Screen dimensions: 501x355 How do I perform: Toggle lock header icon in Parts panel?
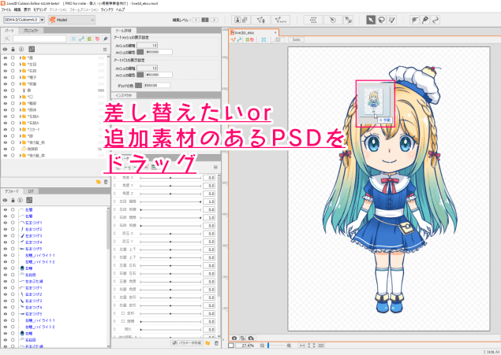click(x=13, y=50)
